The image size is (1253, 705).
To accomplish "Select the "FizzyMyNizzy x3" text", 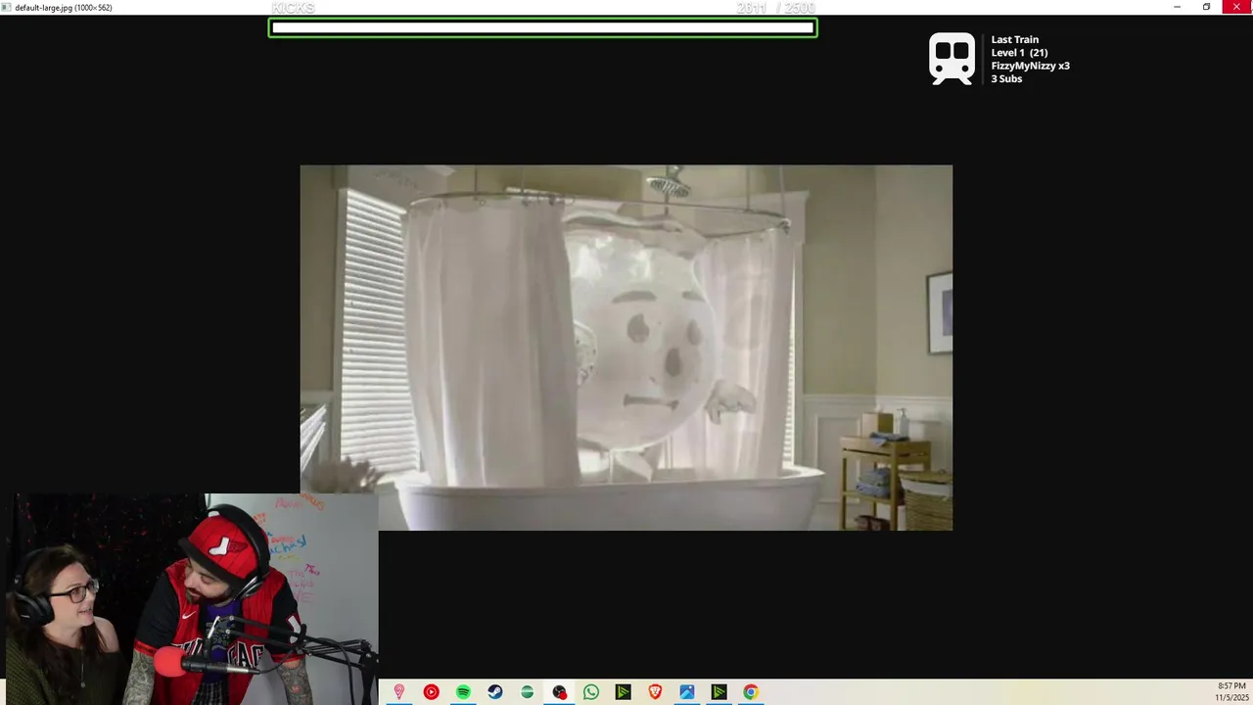I will coord(1031,66).
